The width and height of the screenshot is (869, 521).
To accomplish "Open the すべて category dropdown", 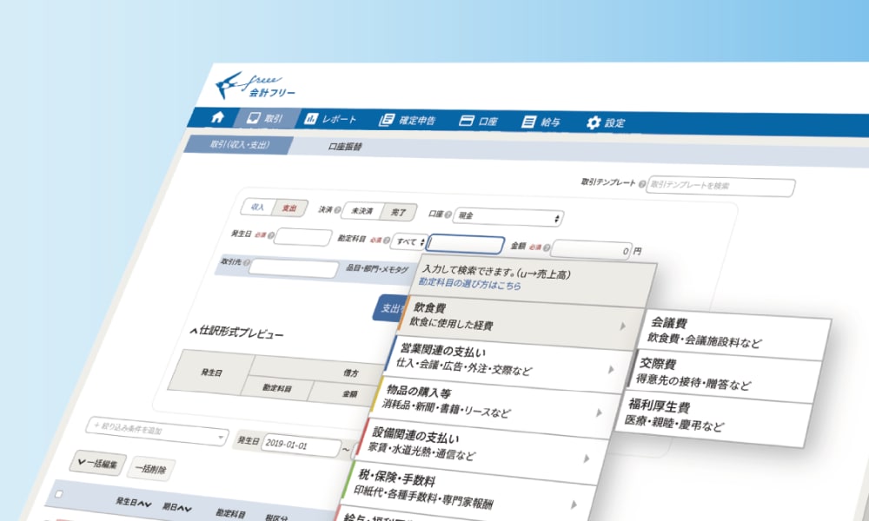I will [x=409, y=241].
